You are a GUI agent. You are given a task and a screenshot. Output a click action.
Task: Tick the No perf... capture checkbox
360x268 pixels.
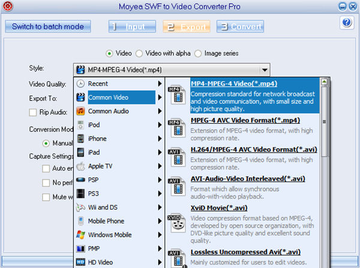pos(46,183)
